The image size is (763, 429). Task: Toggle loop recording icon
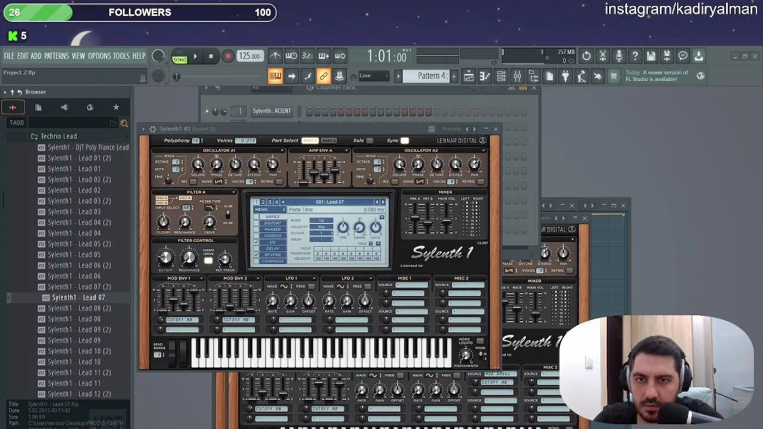[340, 56]
